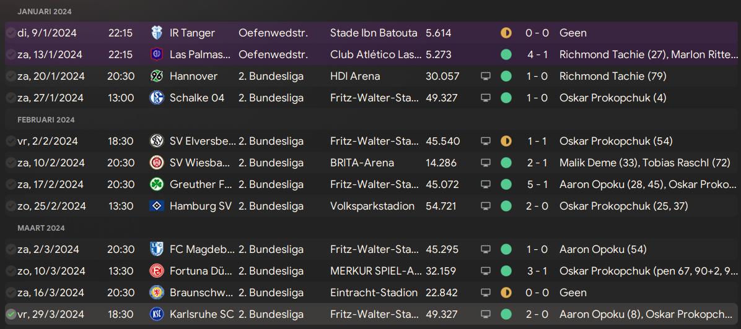Select the Richmond Tachie (79) goalscorer text
The height and width of the screenshot is (329, 741).
(x=613, y=76)
